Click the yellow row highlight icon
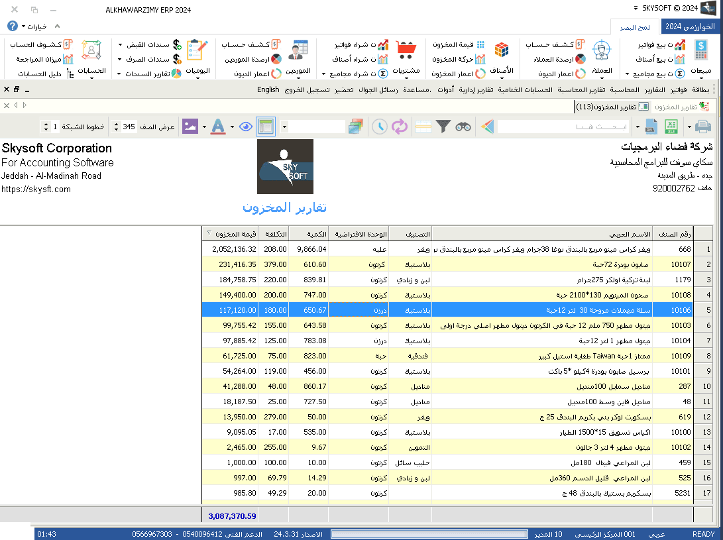The width and height of the screenshot is (723, 540). (x=423, y=126)
